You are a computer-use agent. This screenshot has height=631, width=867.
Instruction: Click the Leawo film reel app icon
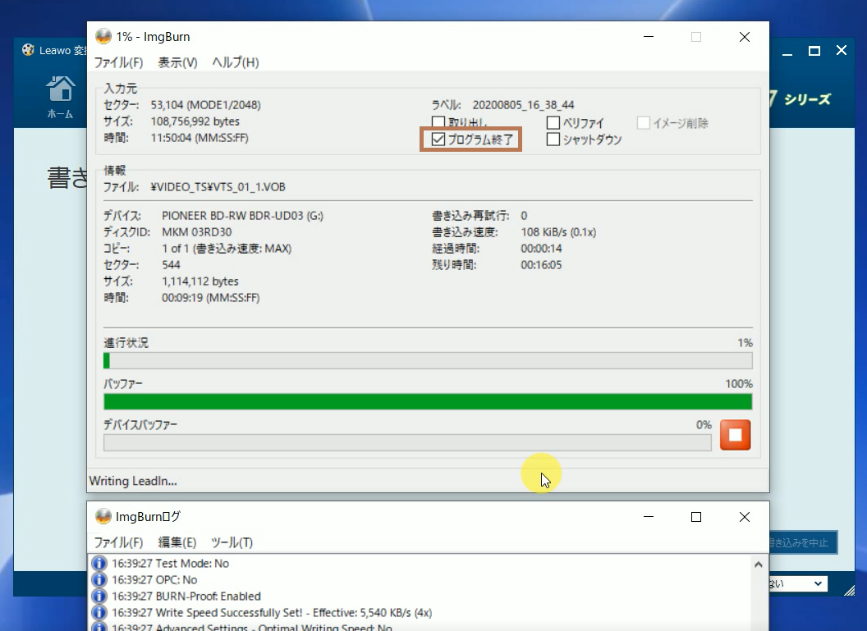point(29,51)
